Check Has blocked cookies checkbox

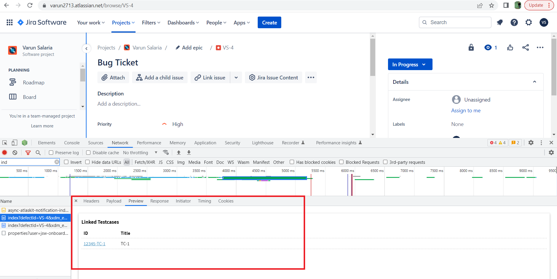click(292, 162)
